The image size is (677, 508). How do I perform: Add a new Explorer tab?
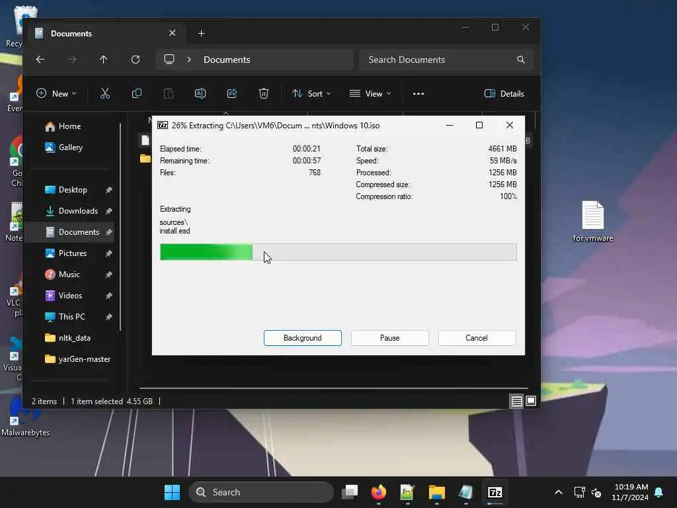[201, 33]
